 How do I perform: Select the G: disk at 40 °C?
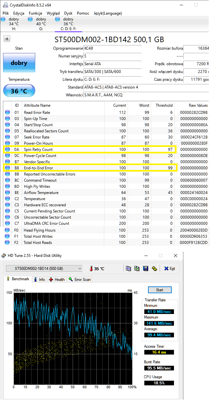[x=31, y=19]
